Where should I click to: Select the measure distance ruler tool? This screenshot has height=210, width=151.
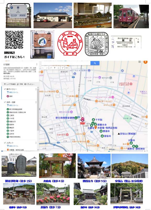pyautogui.click(x=67, y=68)
